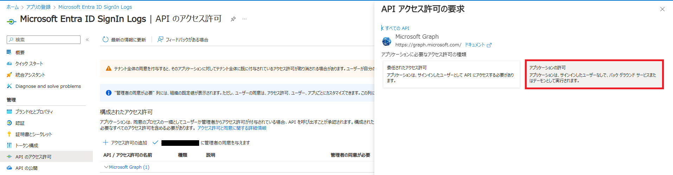Image resolution: width=673 pixels, height=175 pixels.
Task: Click the 認証 icon
Action: pos(9,123)
